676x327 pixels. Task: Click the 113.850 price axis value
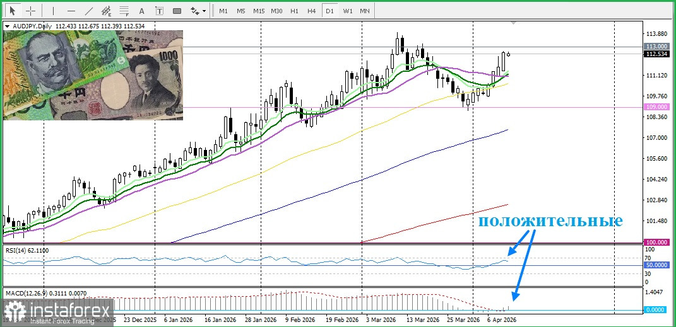pos(655,34)
